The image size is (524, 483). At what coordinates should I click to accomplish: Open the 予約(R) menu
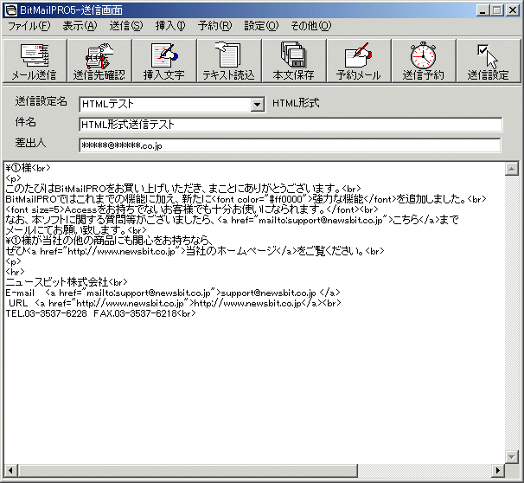tap(215, 26)
